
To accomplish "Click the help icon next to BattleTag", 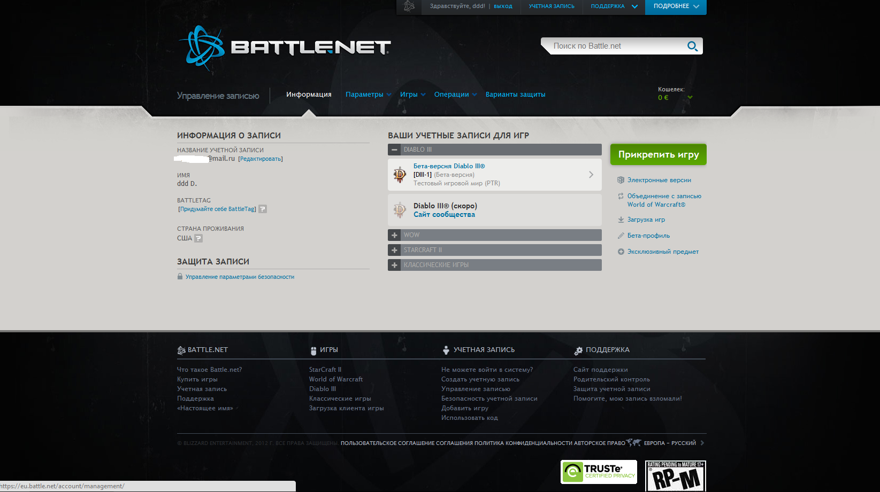I will pyautogui.click(x=263, y=209).
